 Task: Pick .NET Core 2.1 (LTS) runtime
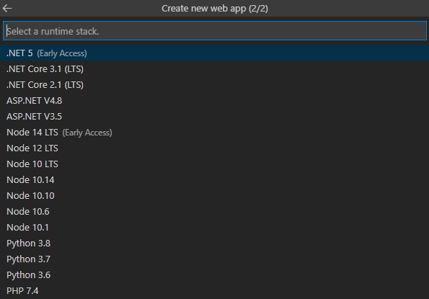[x=215, y=85]
